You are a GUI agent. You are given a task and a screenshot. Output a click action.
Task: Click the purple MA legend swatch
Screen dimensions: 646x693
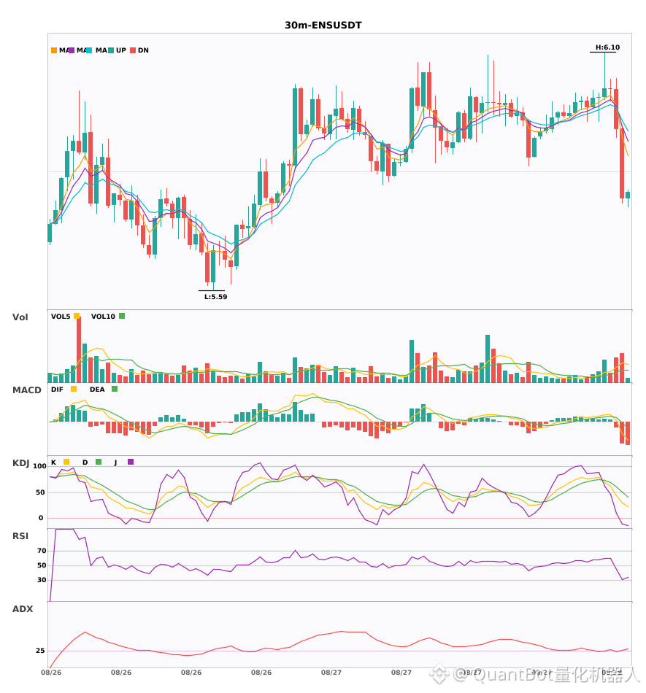tap(72, 50)
